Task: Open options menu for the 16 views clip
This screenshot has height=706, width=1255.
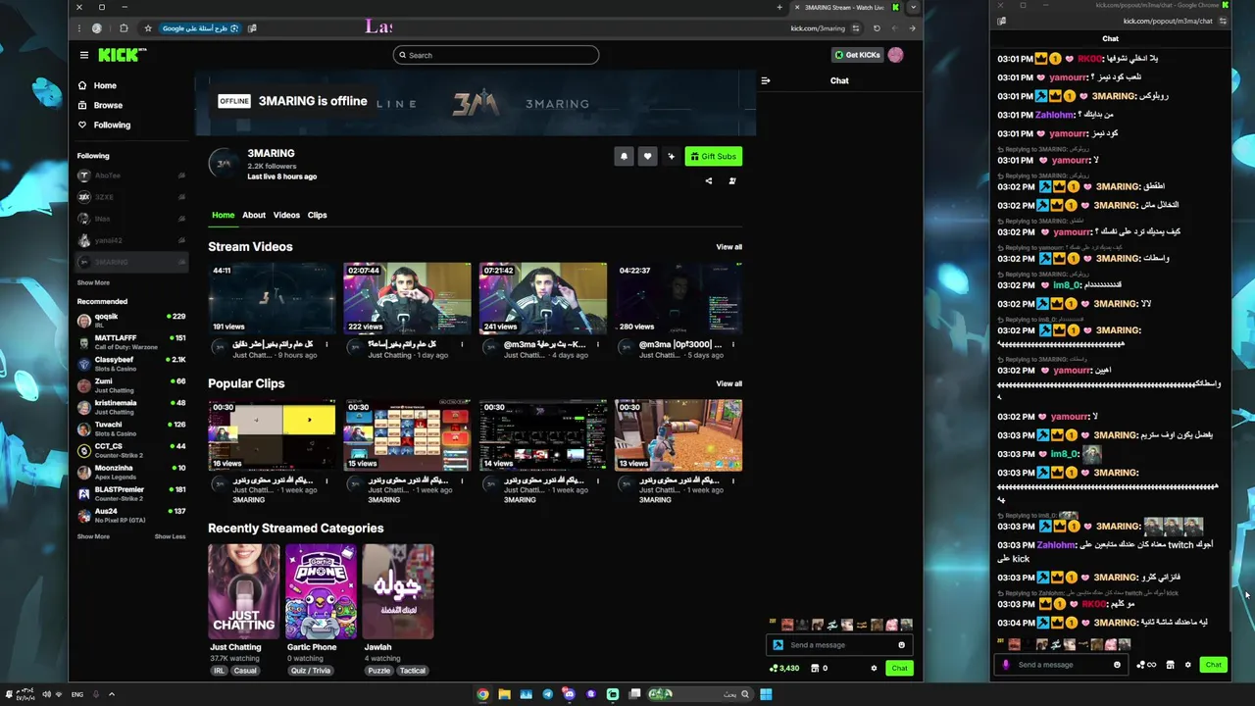Action: click(326, 480)
